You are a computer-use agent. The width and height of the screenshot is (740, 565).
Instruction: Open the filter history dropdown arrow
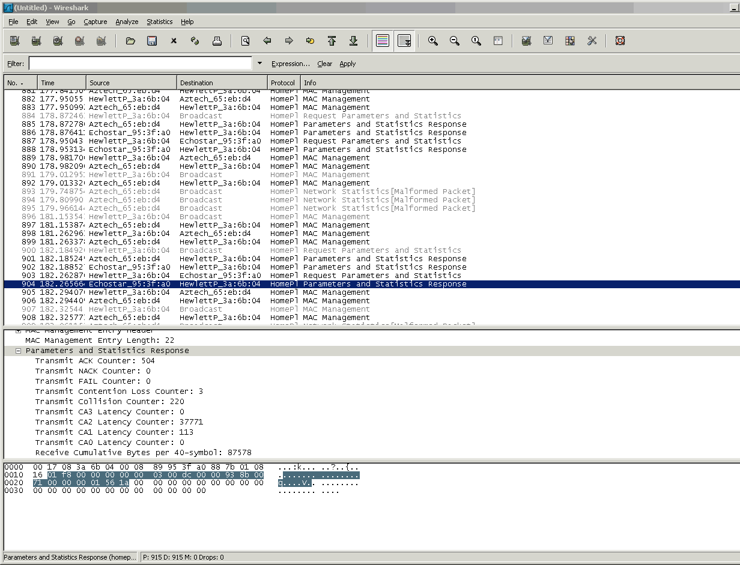(259, 63)
